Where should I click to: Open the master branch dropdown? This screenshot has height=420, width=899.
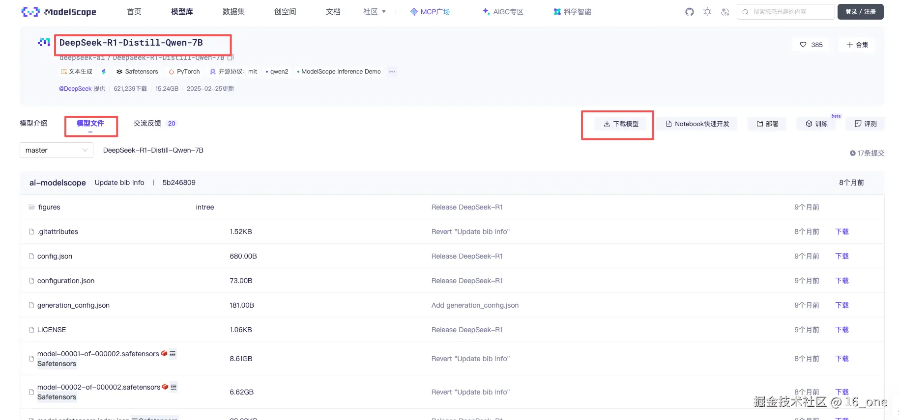tap(57, 150)
